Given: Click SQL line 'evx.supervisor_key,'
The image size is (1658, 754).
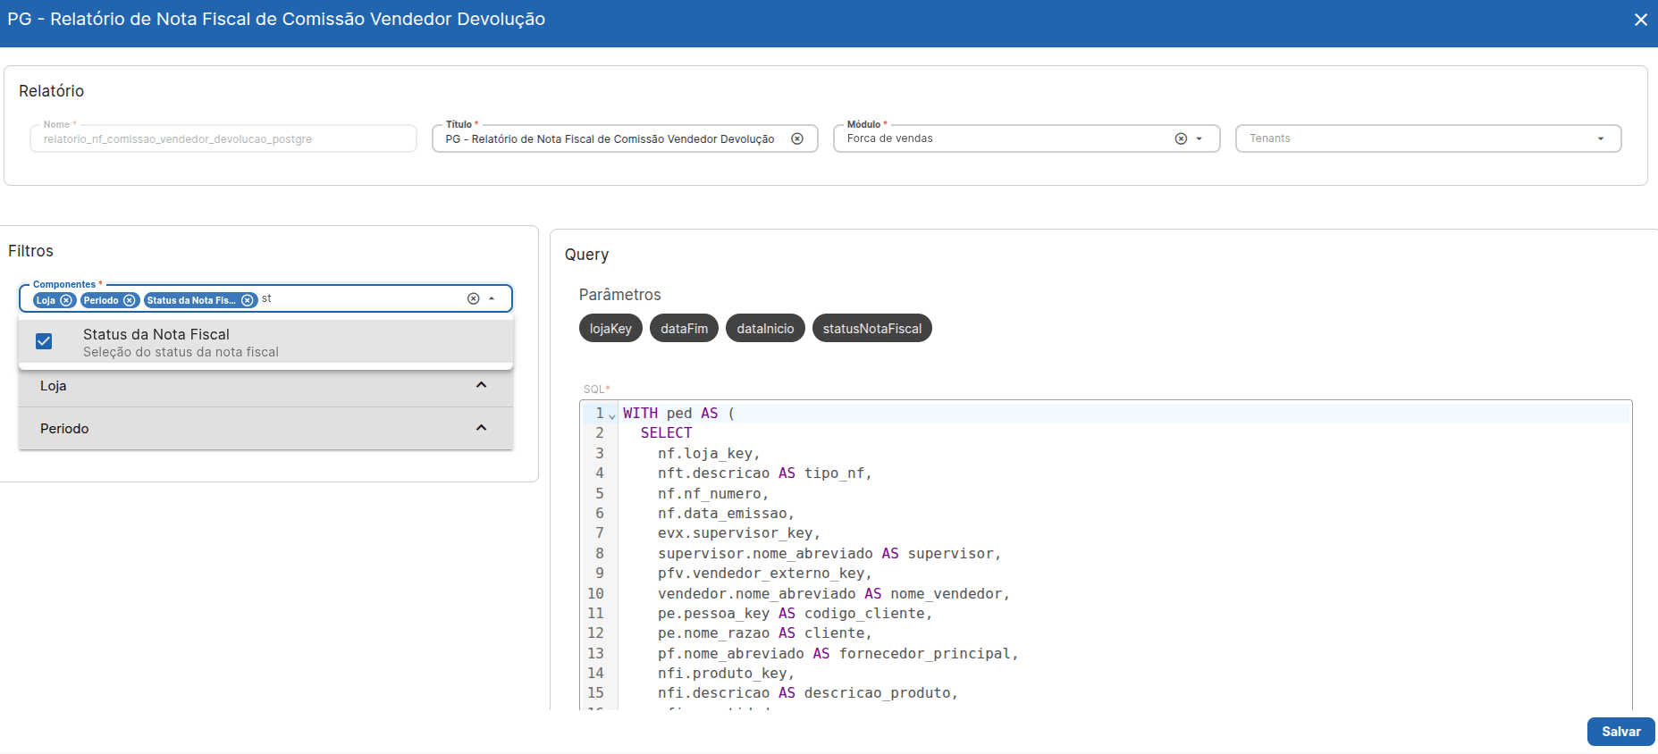Looking at the screenshot, I should [x=739, y=533].
